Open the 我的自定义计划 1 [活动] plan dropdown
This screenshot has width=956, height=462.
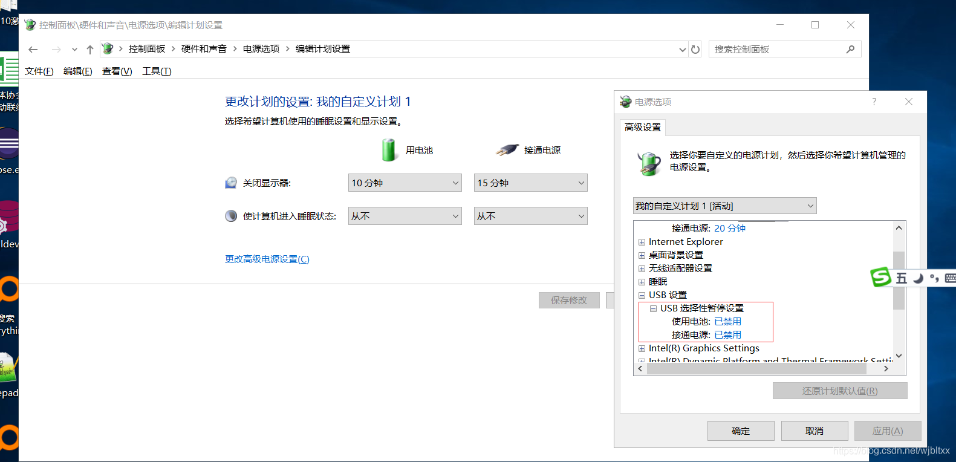[724, 206]
